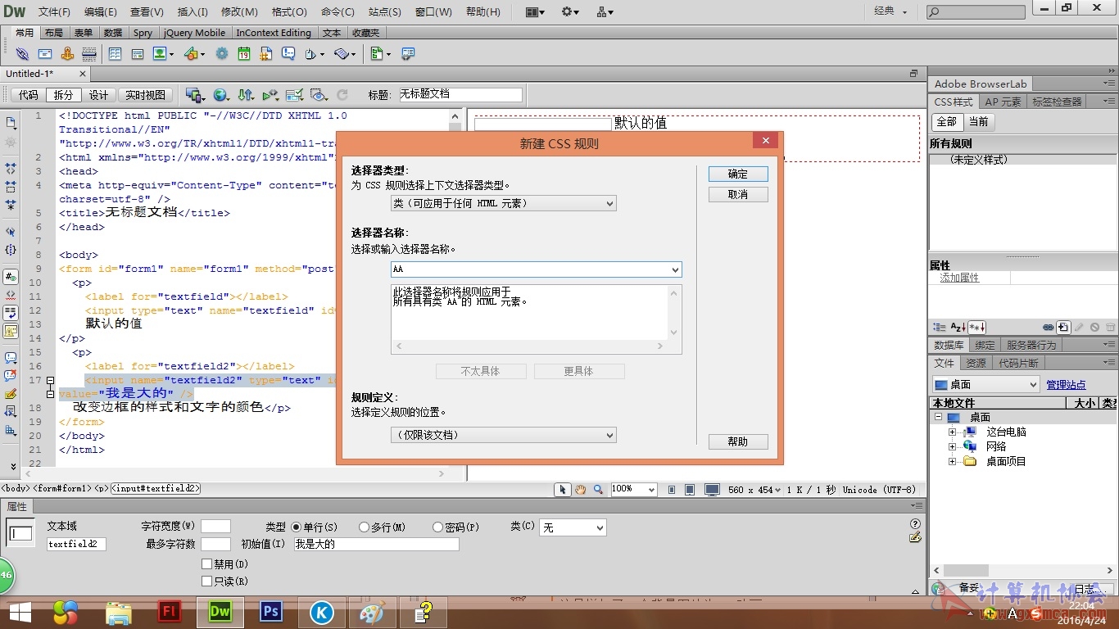The height and width of the screenshot is (629, 1119).
Task: Select the 单行(S) radio button
Action: point(297,527)
